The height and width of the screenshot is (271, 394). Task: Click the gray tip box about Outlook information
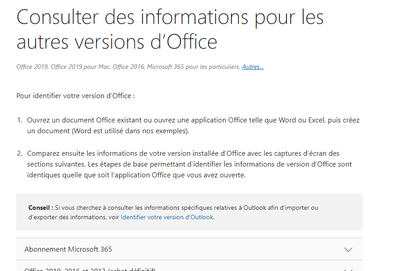point(190,212)
